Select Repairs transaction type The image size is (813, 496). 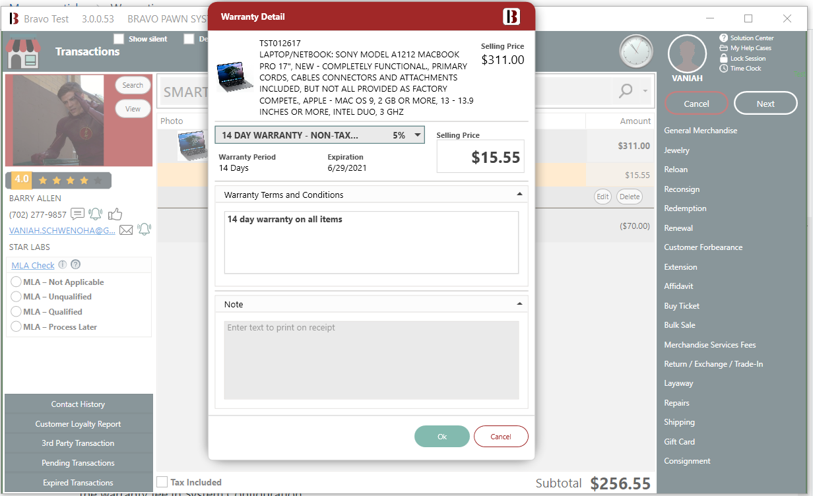(676, 403)
